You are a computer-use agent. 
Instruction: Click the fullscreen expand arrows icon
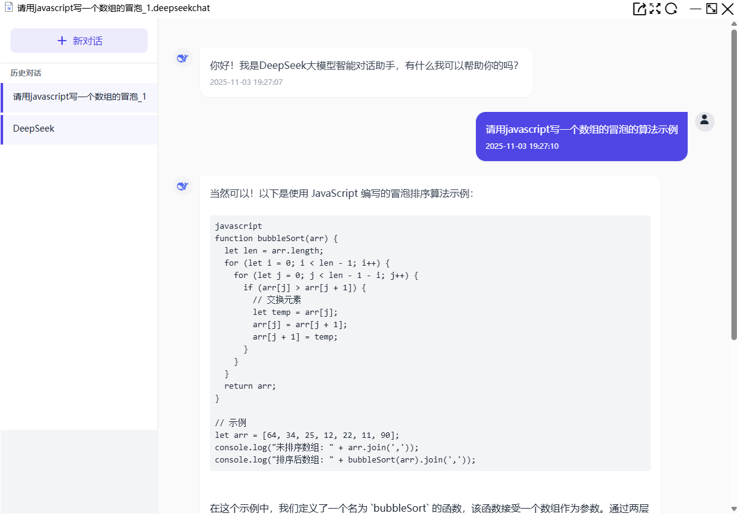click(x=655, y=9)
